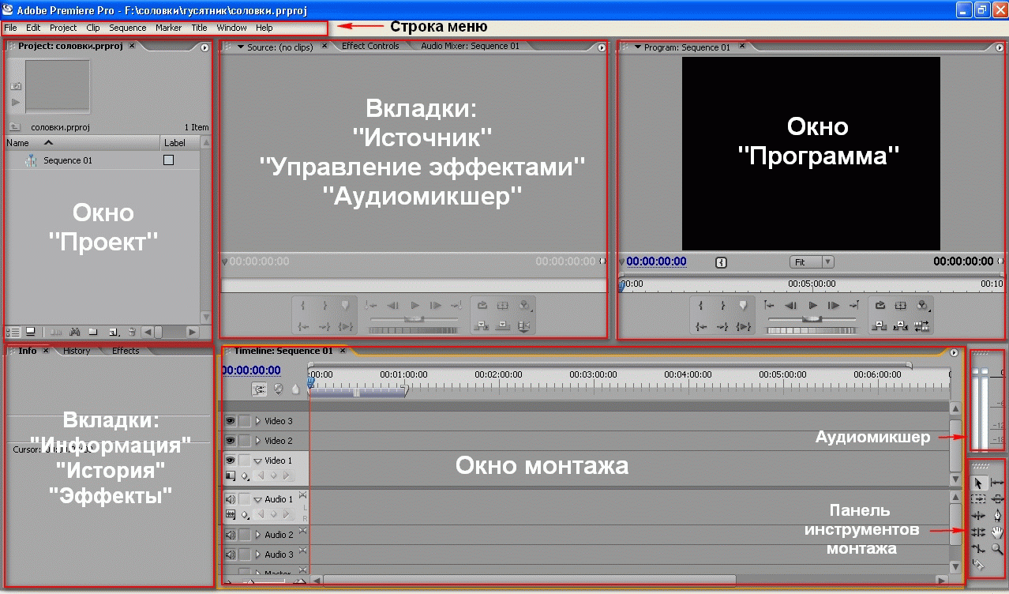
Task: Click the Jog wheel in Program monitor
Action: click(x=812, y=330)
